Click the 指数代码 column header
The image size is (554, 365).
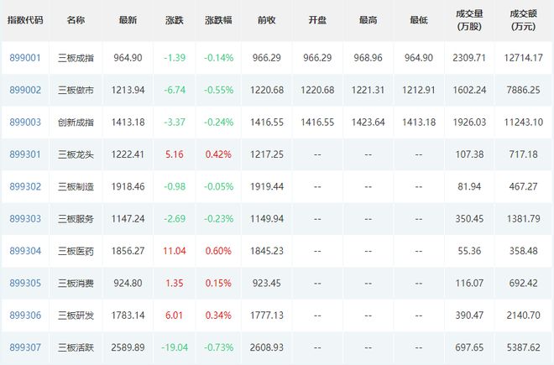[25, 20]
